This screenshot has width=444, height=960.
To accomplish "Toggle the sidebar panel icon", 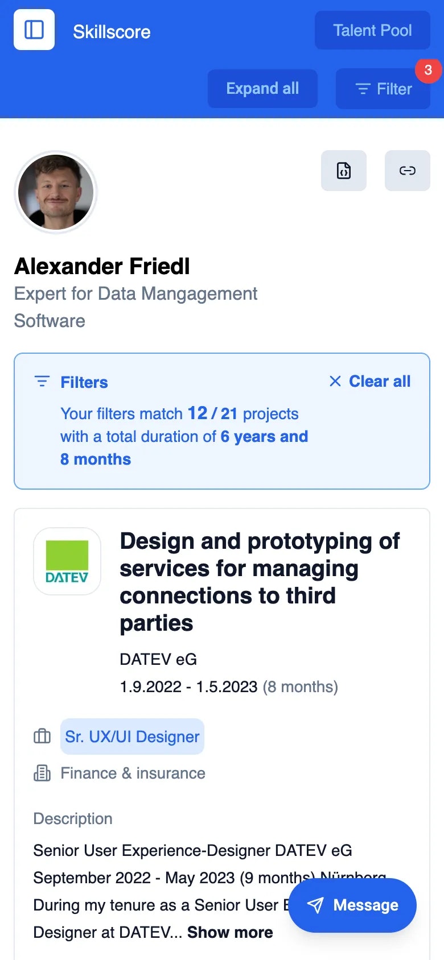I will [x=34, y=30].
